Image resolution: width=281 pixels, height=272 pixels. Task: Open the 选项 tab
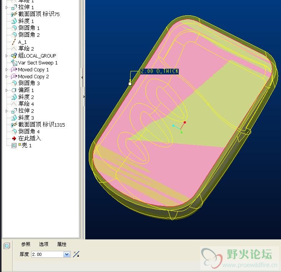(44, 244)
